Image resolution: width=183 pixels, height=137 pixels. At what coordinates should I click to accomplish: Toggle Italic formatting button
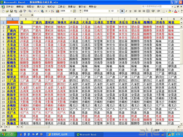coord(126,11)
